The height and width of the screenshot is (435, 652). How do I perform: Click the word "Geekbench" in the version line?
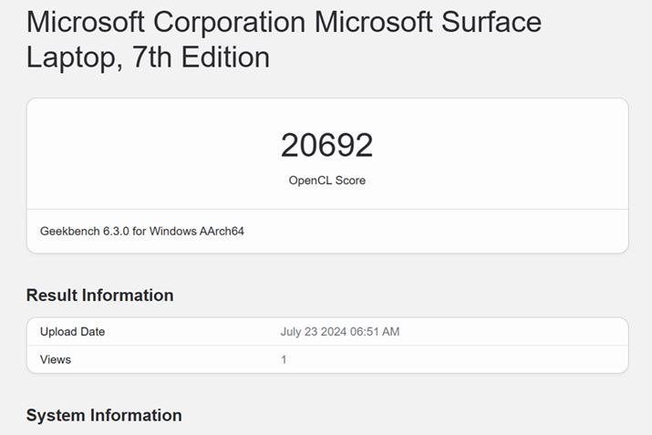pyautogui.click(x=68, y=232)
